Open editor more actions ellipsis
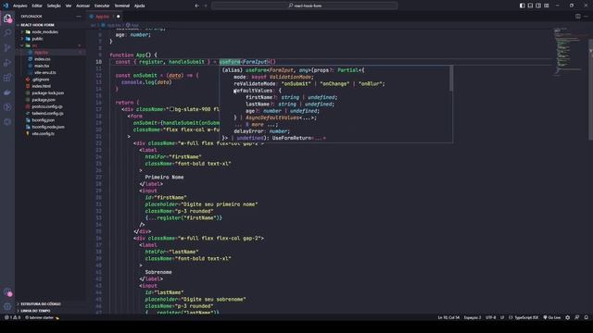Viewport: 593px width, 333px height. [587, 17]
